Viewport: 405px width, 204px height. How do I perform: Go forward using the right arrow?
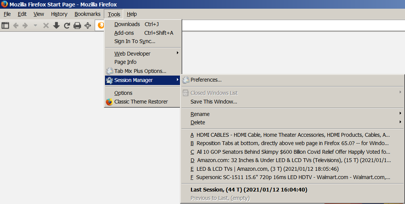(x=25, y=25)
